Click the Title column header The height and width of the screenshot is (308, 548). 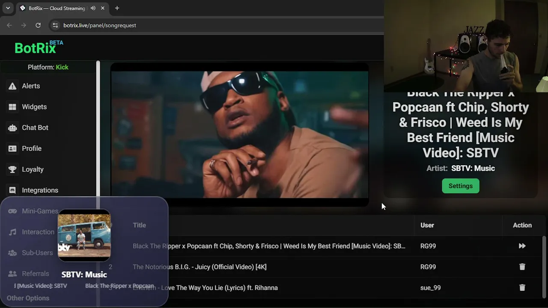click(x=139, y=225)
